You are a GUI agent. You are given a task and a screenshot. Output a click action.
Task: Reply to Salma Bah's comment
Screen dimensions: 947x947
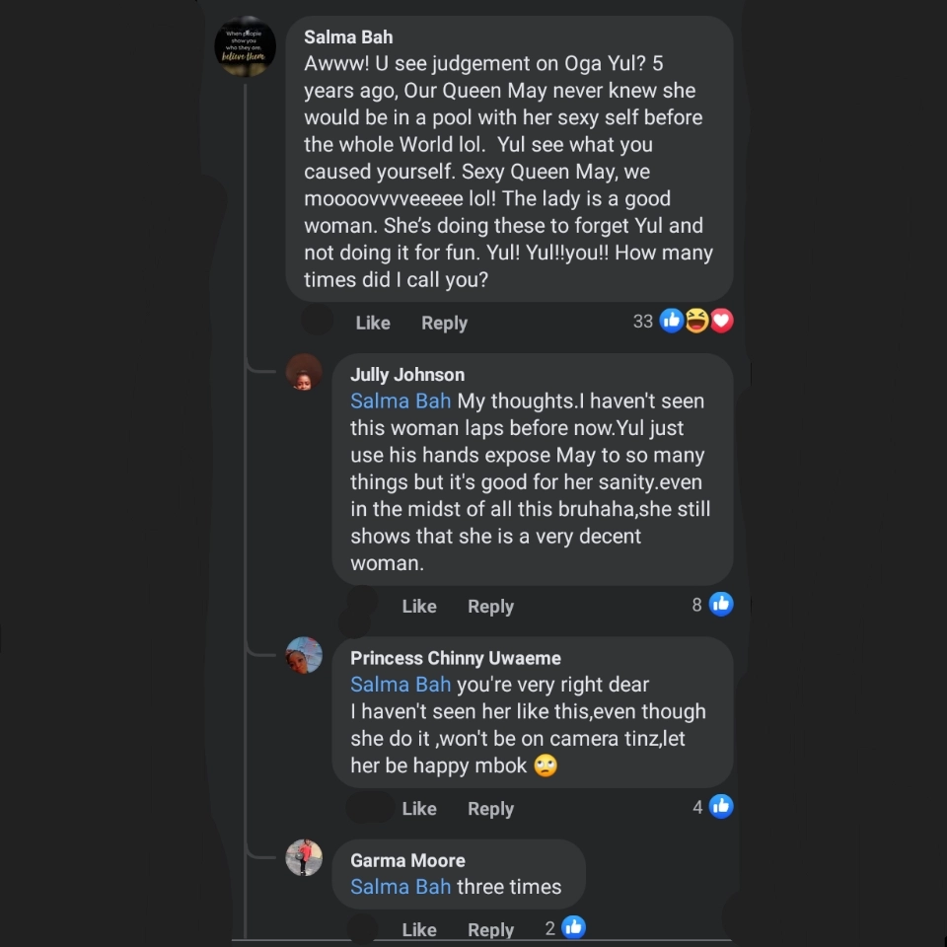444,323
